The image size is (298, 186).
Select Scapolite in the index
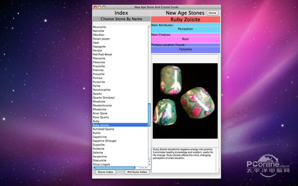point(99,145)
